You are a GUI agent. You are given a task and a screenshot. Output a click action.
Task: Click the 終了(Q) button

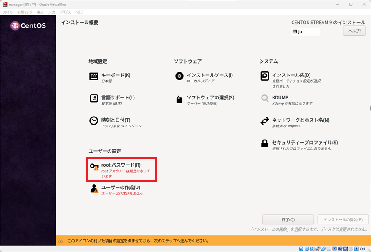(288, 219)
